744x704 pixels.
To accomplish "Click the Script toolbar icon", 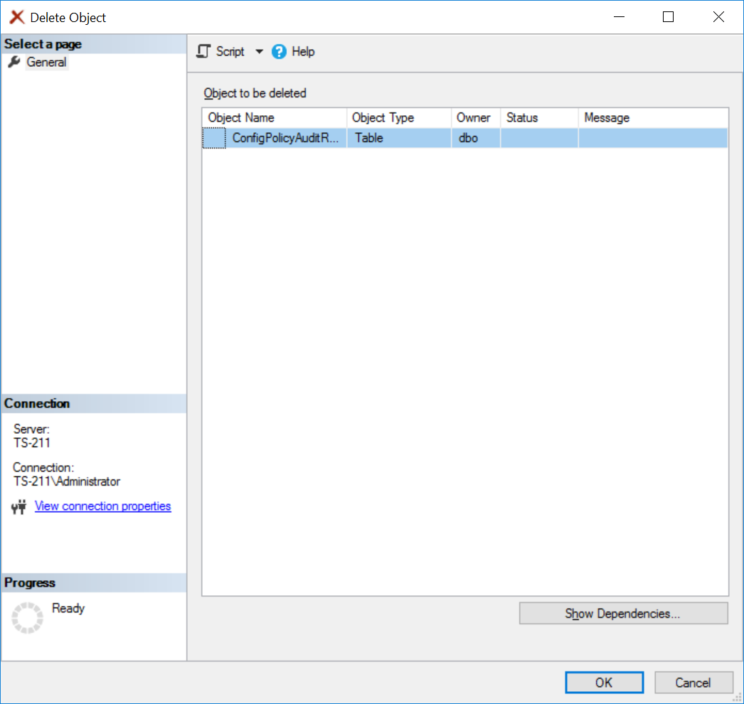I will coord(203,51).
